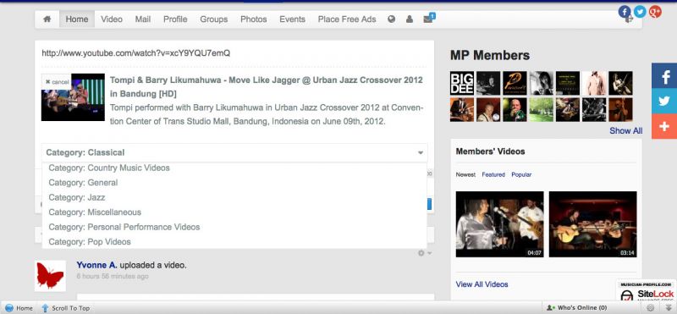Image resolution: width=677 pixels, height=314 pixels.
Task: Open the Tompi & Barry Likumahuwa video title
Action: (x=267, y=86)
